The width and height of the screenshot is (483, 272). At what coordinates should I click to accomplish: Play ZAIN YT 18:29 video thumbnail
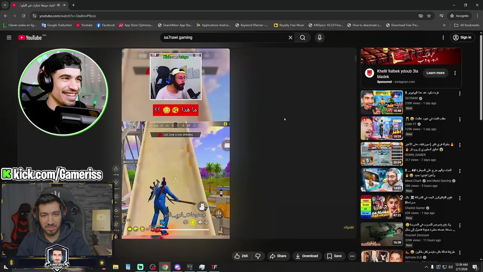[381, 128]
